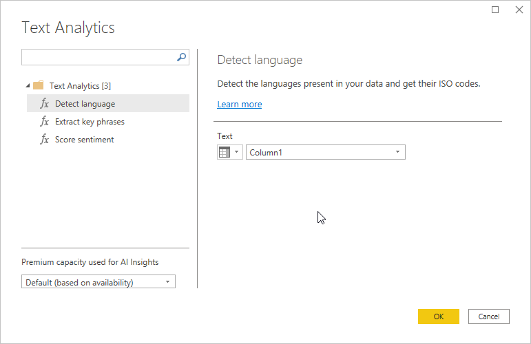The height and width of the screenshot is (344, 531).
Task: Confirm with the OK button
Action: (x=439, y=316)
